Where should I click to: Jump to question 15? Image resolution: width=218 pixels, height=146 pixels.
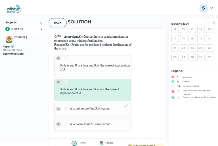(x=209, y=29)
